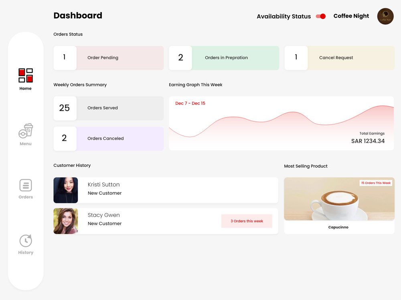The image size is (401, 300).
Task: Select the Orders in Prepration card
Action: pyautogui.click(x=224, y=58)
